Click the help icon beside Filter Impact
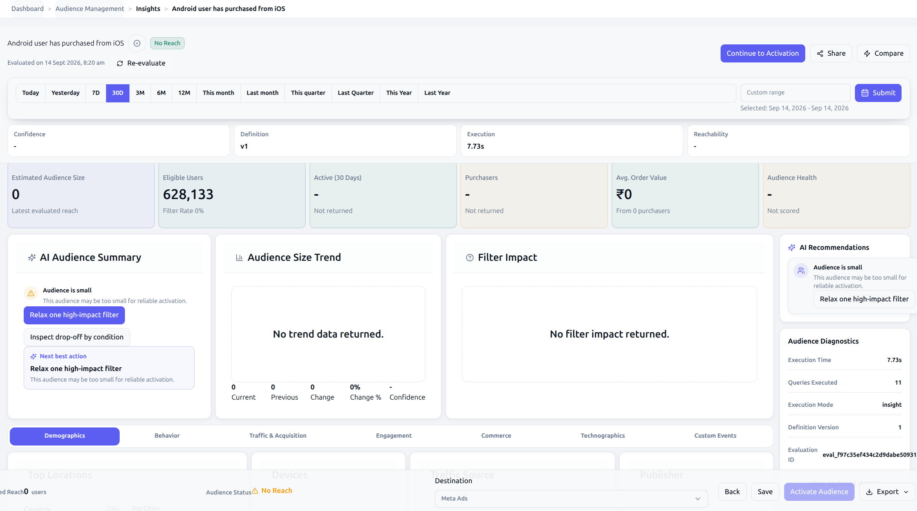This screenshot has width=917, height=511. point(470,257)
